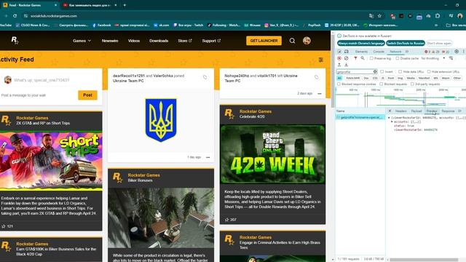
Task: Open the DevTools settings gear
Action: 457,52
